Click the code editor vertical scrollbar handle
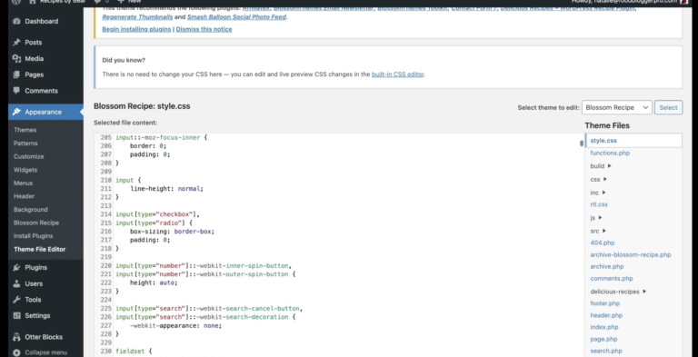The image size is (698, 357). pyautogui.click(x=582, y=143)
